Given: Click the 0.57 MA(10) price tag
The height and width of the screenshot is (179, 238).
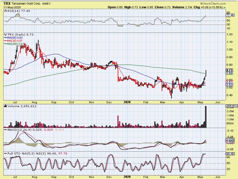Looking at the screenshot, I should (229, 82).
